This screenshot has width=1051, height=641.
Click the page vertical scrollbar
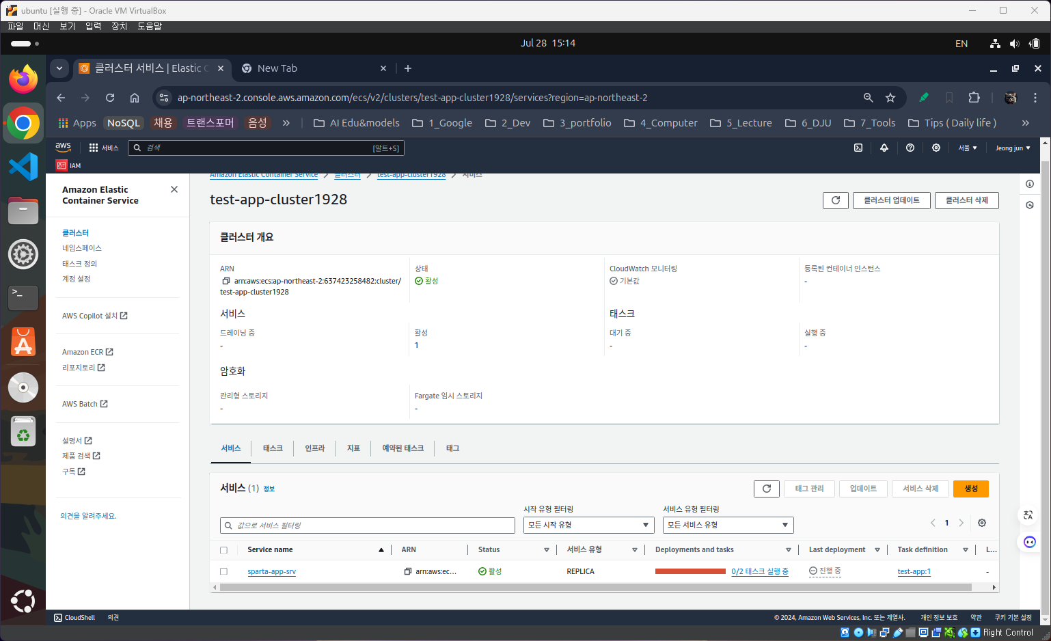pos(1045,387)
